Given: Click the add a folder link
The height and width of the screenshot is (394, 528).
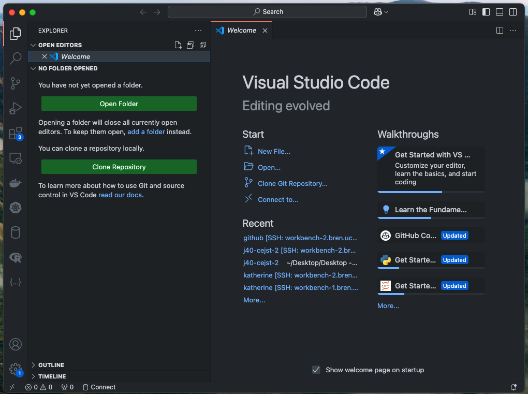Looking at the screenshot, I should point(146,132).
